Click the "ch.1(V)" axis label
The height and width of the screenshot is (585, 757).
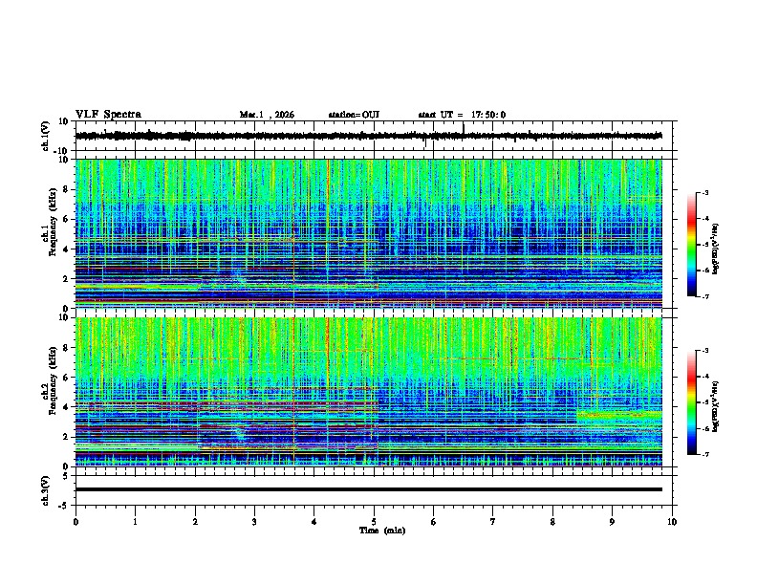[x=46, y=136]
